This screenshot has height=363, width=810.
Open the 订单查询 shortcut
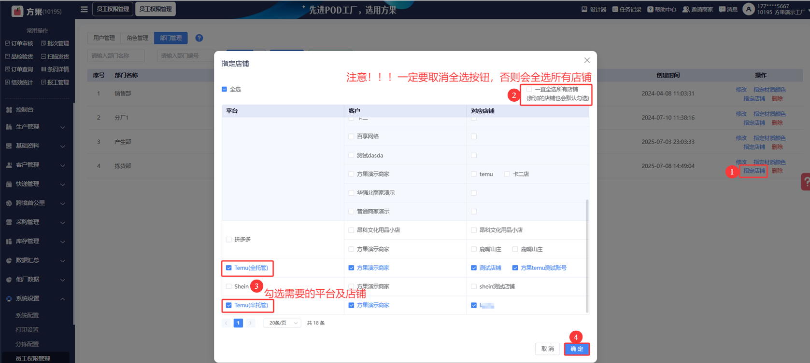pos(19,69)
